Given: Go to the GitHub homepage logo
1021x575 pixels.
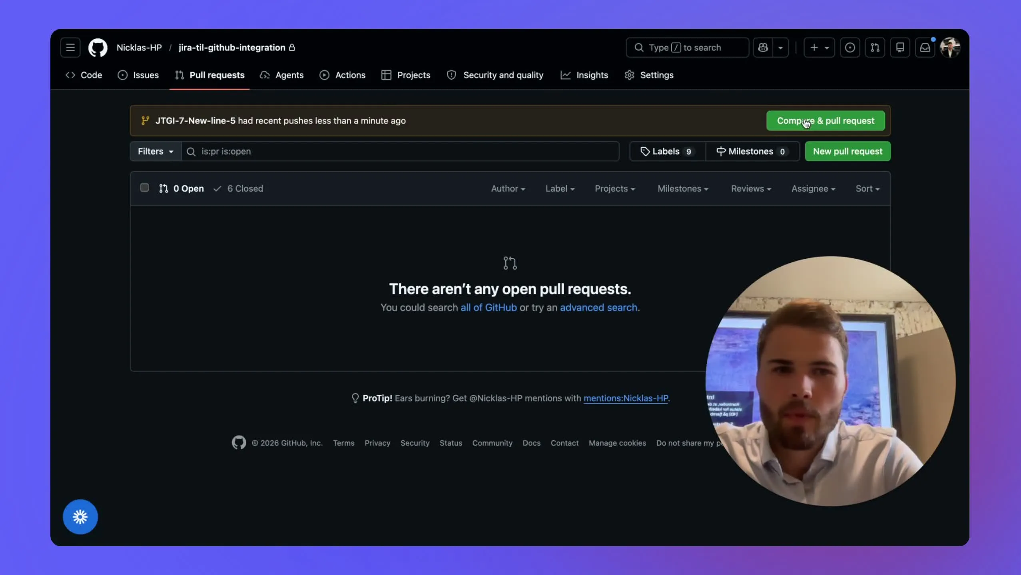Looking at the screenshot, I should click(x=98, y=48).
